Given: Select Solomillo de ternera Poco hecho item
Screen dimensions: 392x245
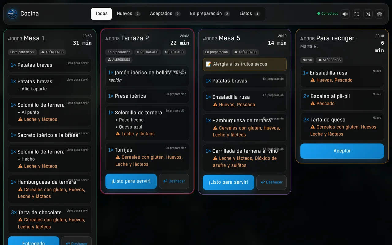Looking at the screenshot, I should click(147, 123).
